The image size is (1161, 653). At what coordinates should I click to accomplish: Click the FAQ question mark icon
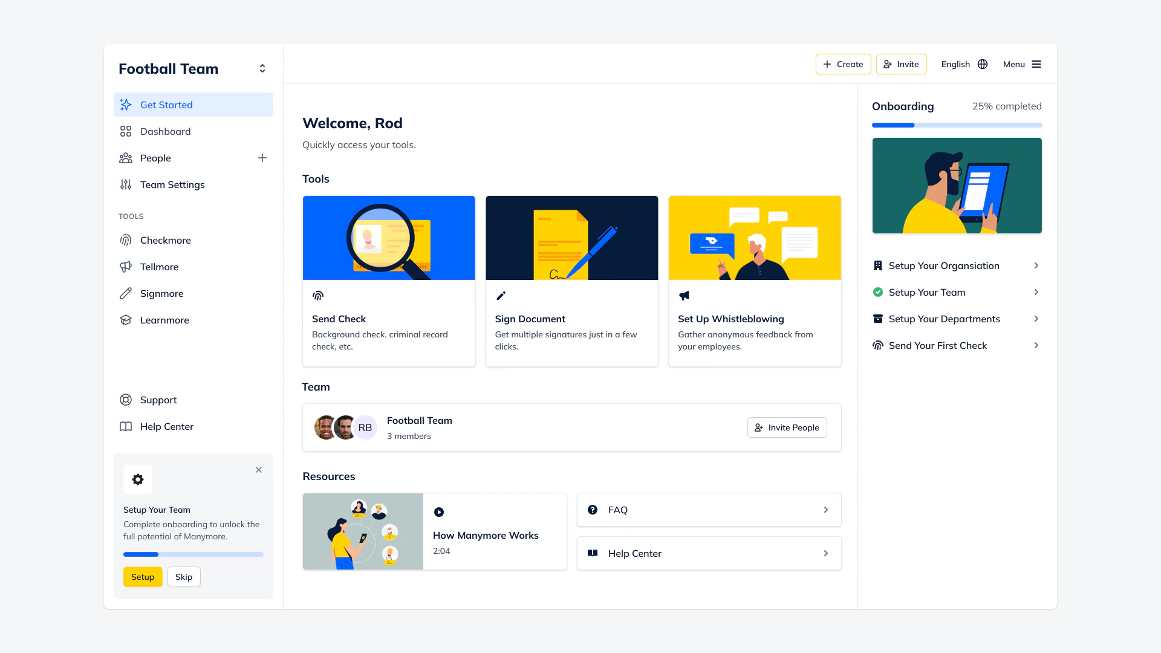coord(593,510)
